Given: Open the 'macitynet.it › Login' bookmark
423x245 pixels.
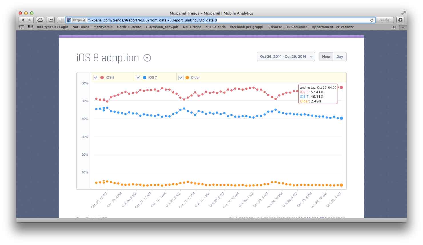Looking at the screenshot, I should tap(52, 27).
